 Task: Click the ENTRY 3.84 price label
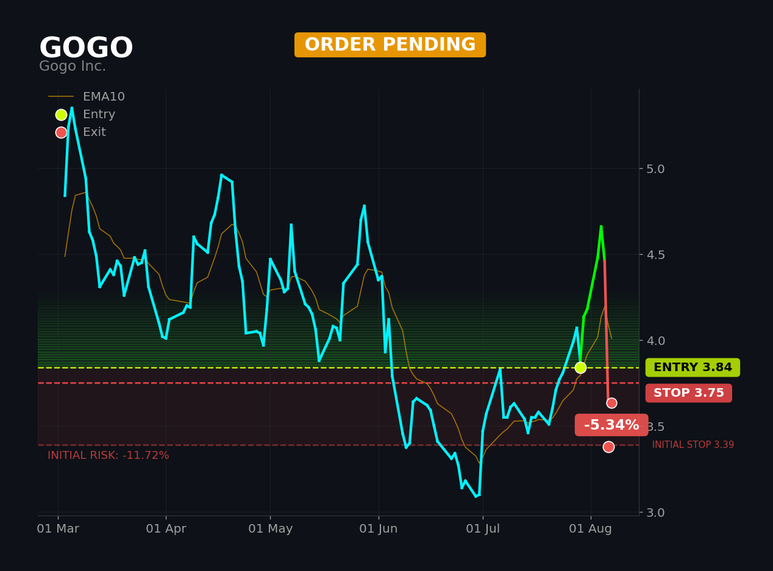click(x=693, y=367)
